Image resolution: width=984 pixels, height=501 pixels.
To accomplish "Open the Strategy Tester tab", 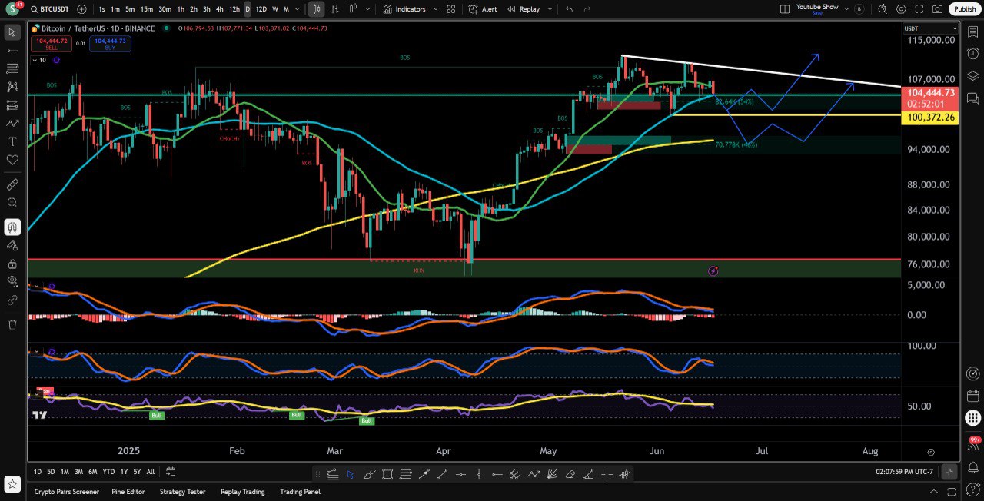I will [181, 492].
